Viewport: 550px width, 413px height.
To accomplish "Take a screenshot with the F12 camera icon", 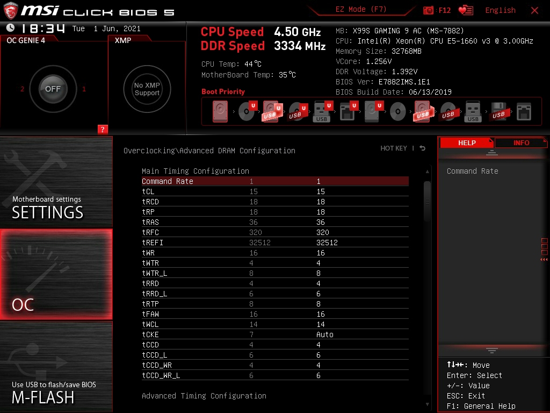I will point(428,10).
